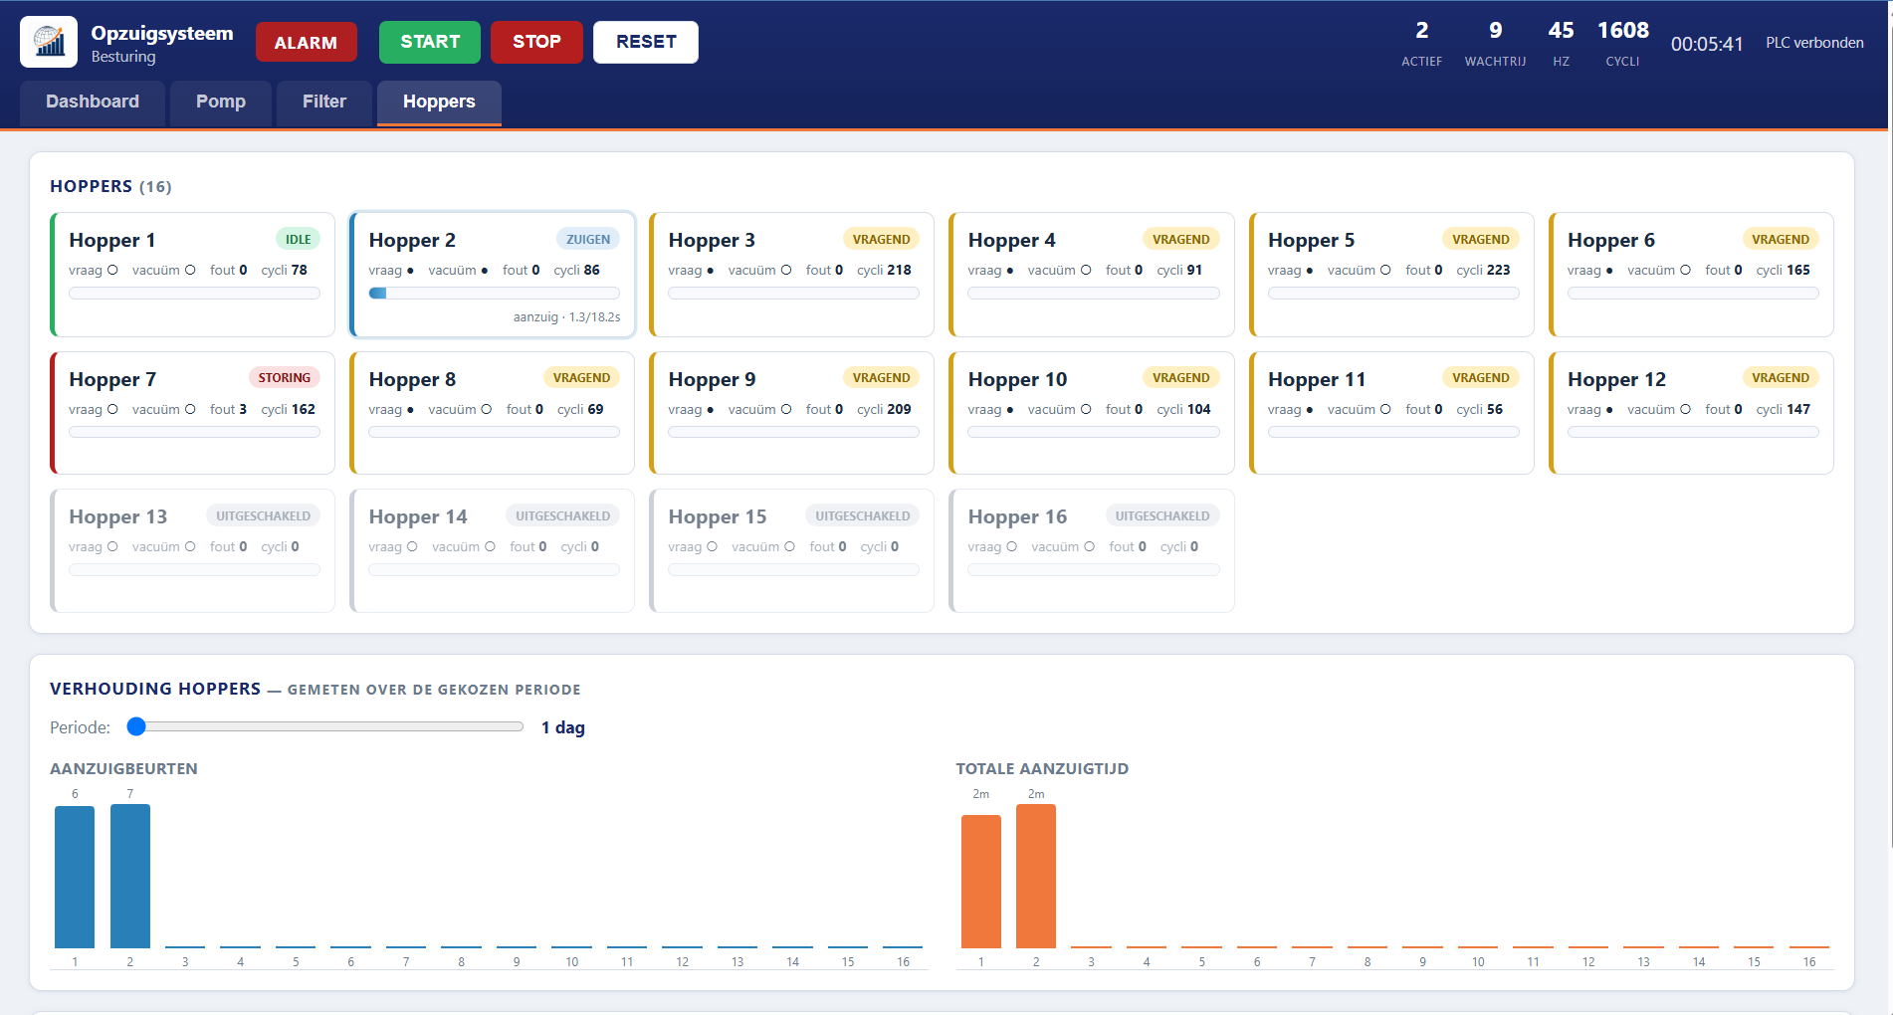
Task: Click the STORING badge on Hopper 7
Action: pos(284,377)
